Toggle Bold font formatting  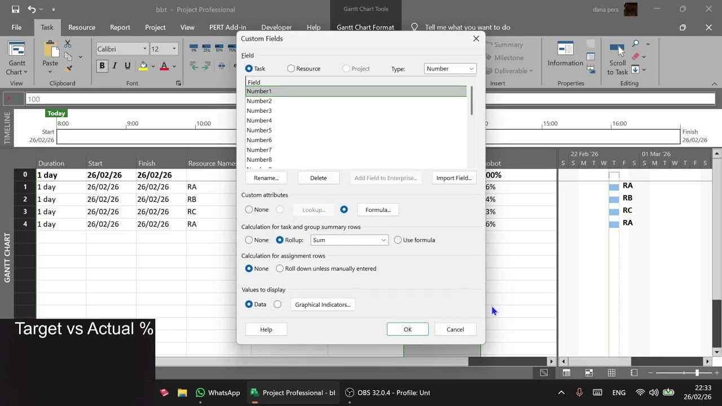click(x=102, y=66)
